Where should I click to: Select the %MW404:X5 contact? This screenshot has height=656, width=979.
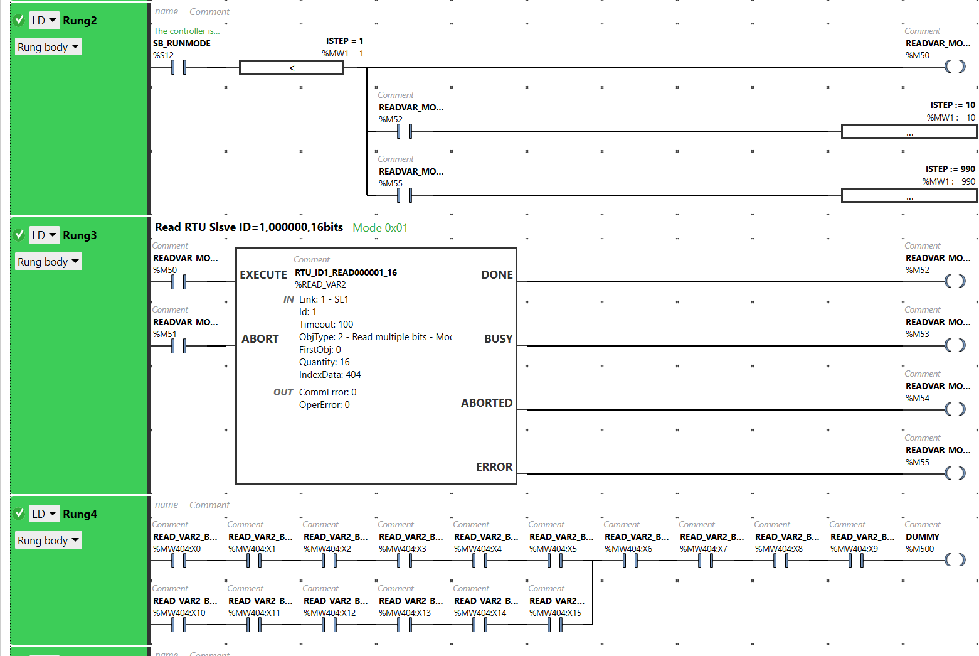[555, 561]
